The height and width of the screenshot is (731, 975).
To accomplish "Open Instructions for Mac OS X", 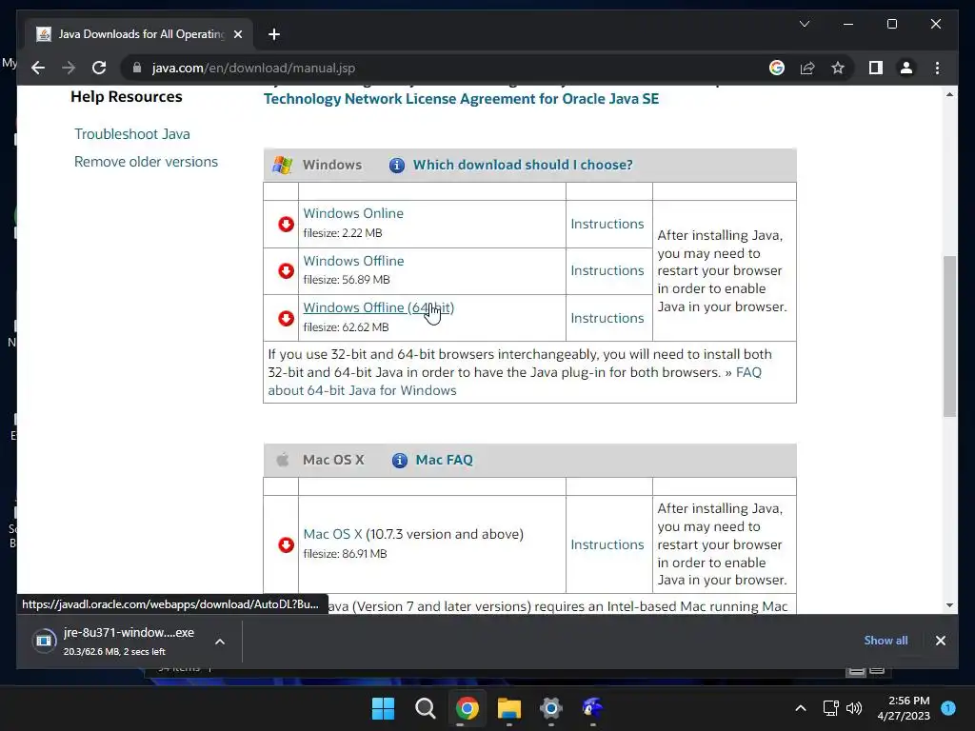I will (x=607, y=544).
